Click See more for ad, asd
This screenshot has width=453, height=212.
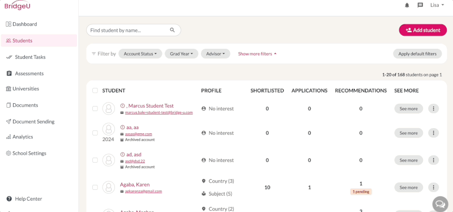408,160
